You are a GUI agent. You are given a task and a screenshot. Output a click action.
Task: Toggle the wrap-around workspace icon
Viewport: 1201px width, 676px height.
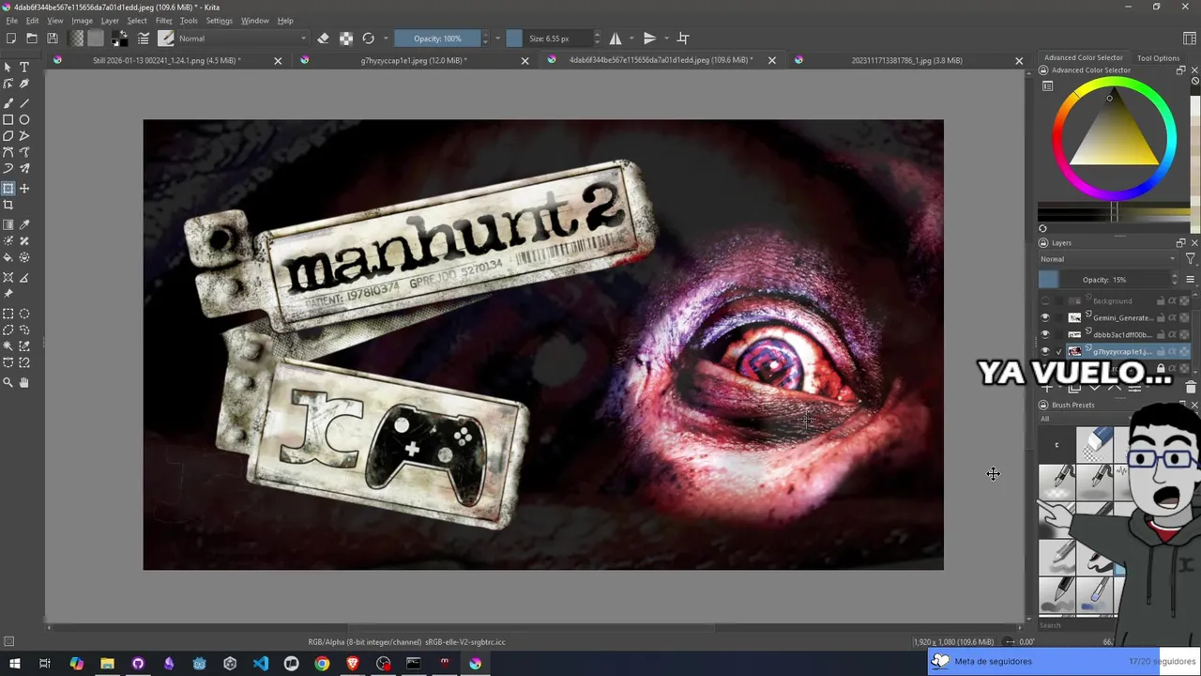pyautogui.click(x=683, y=38)
